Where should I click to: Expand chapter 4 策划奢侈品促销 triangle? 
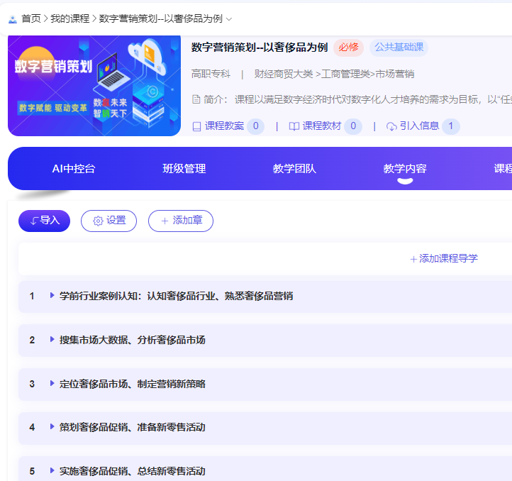[x=52, y=426]
